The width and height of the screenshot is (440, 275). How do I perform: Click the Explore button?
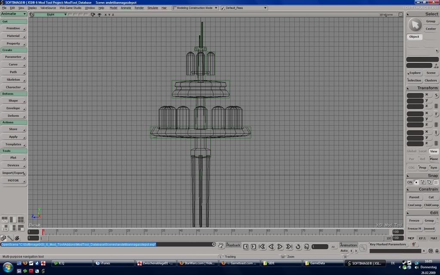click(414, 73)
